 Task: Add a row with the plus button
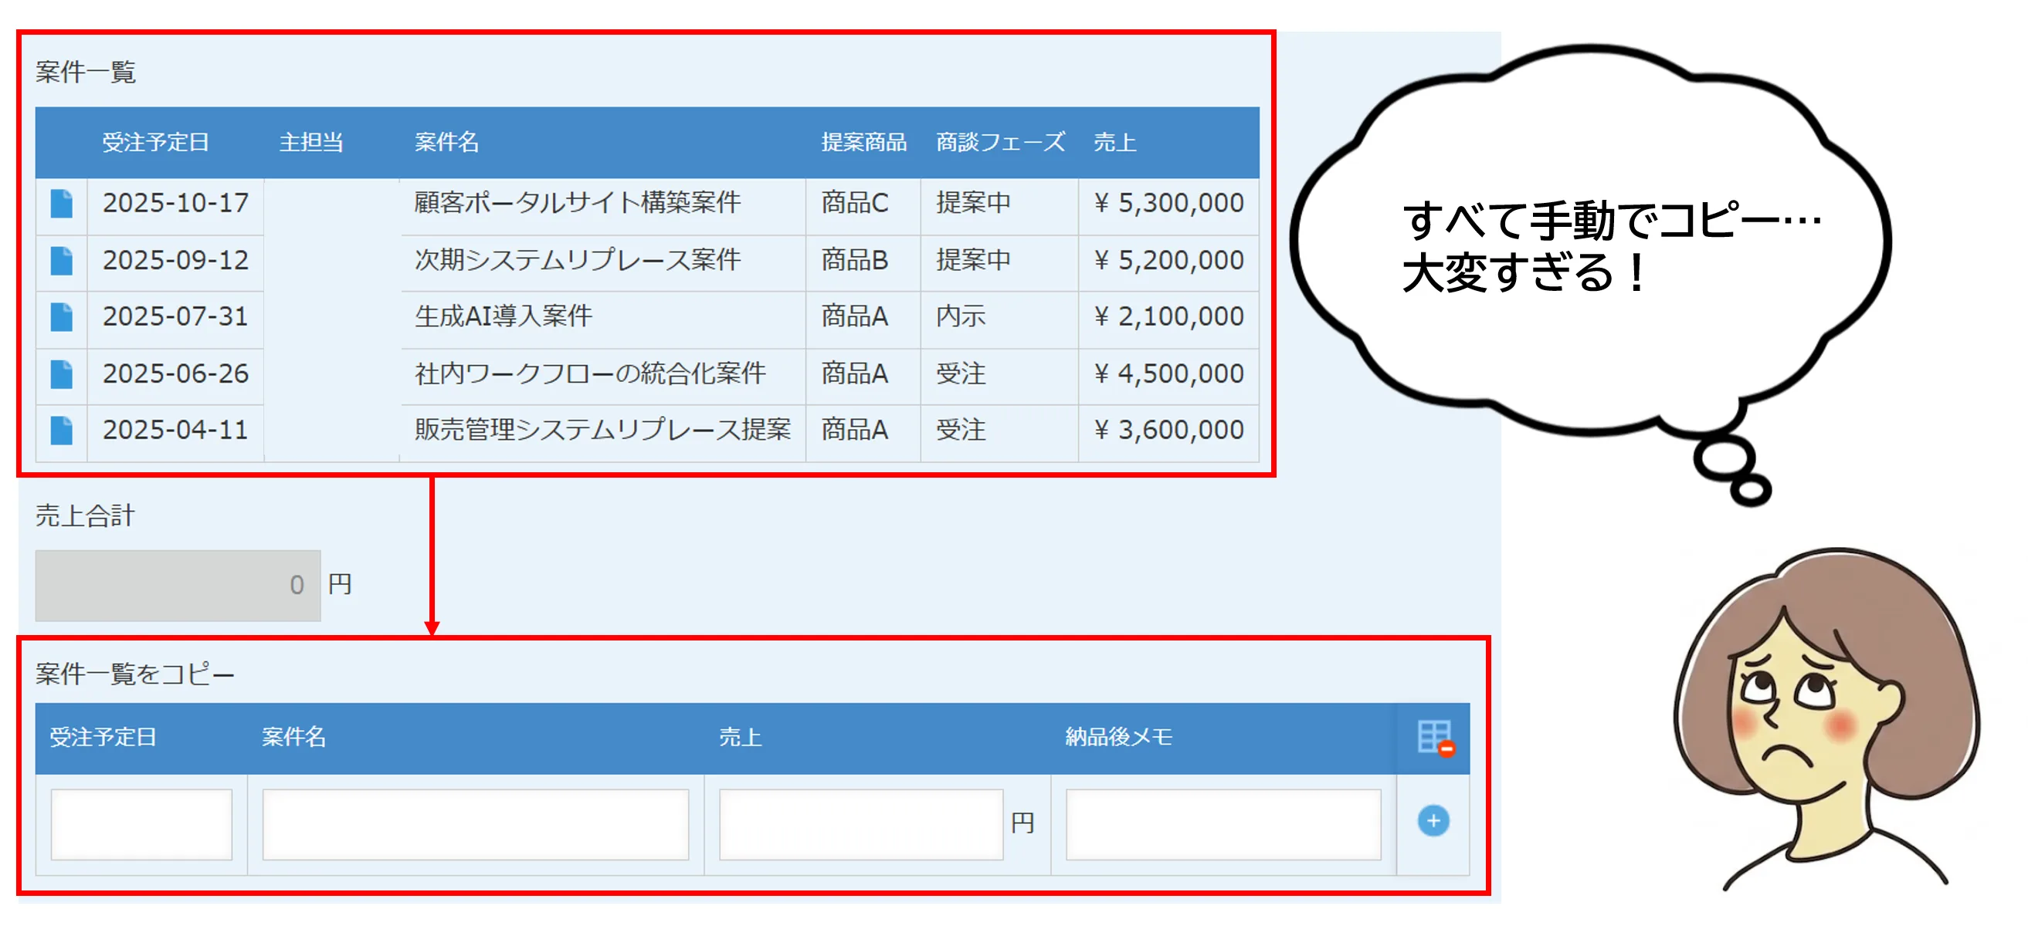pos(1433,821)
